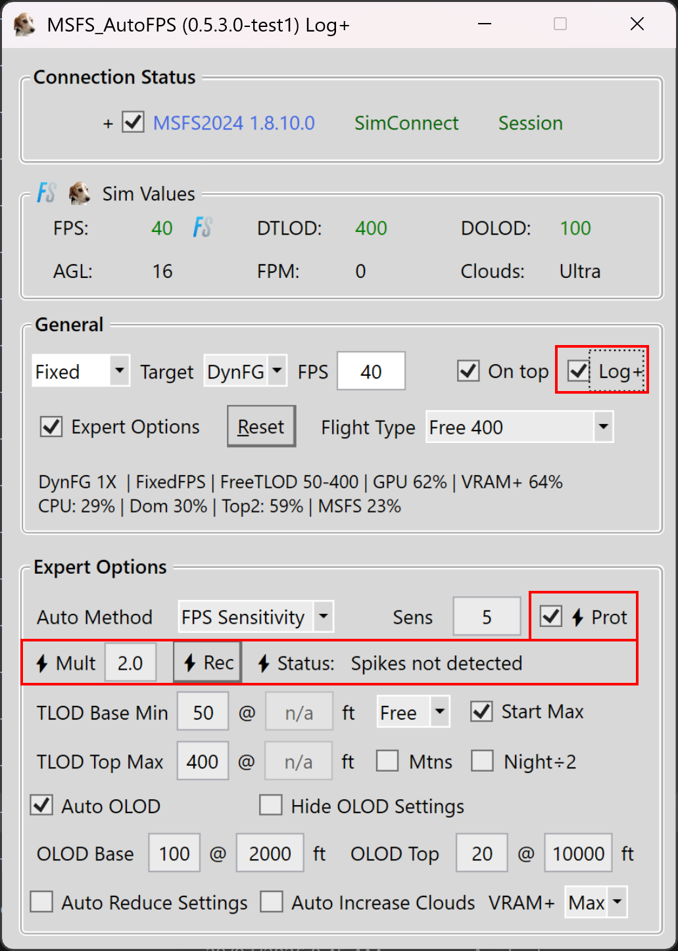Check the Hide OLOD Settings box
Viewport: 678px width, 951px height.
[271, 805]
